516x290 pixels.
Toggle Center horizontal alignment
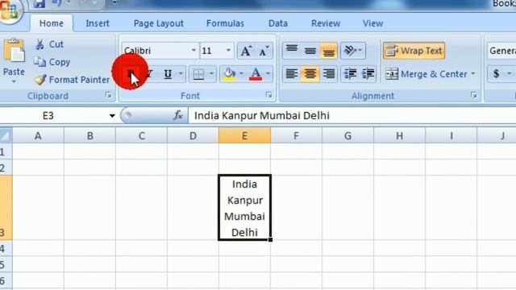(x=310, y=74)
